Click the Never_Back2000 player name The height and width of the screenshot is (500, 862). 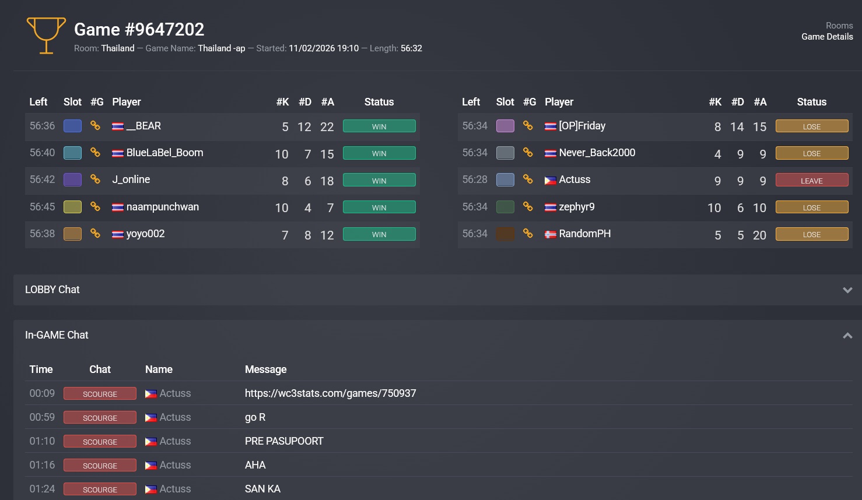tap(597, 153)
